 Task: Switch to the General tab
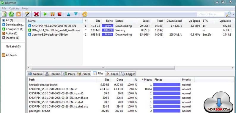pos(36,74)
